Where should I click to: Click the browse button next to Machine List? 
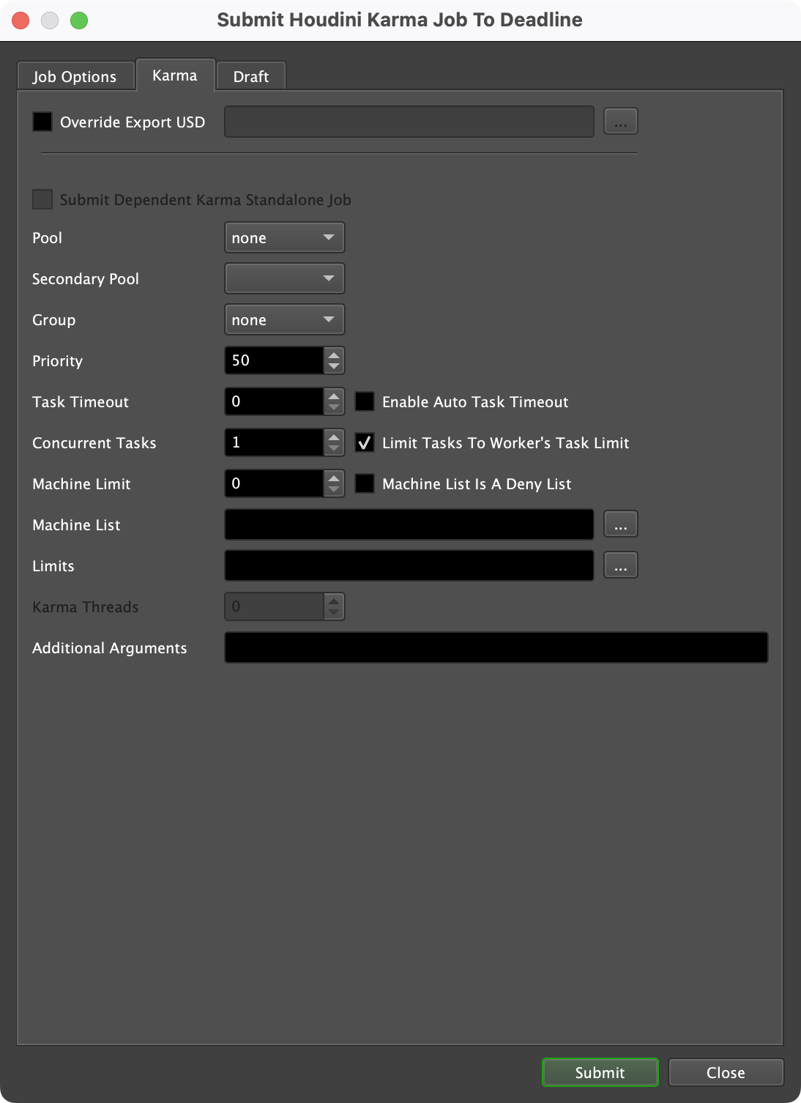pos(620,524)
